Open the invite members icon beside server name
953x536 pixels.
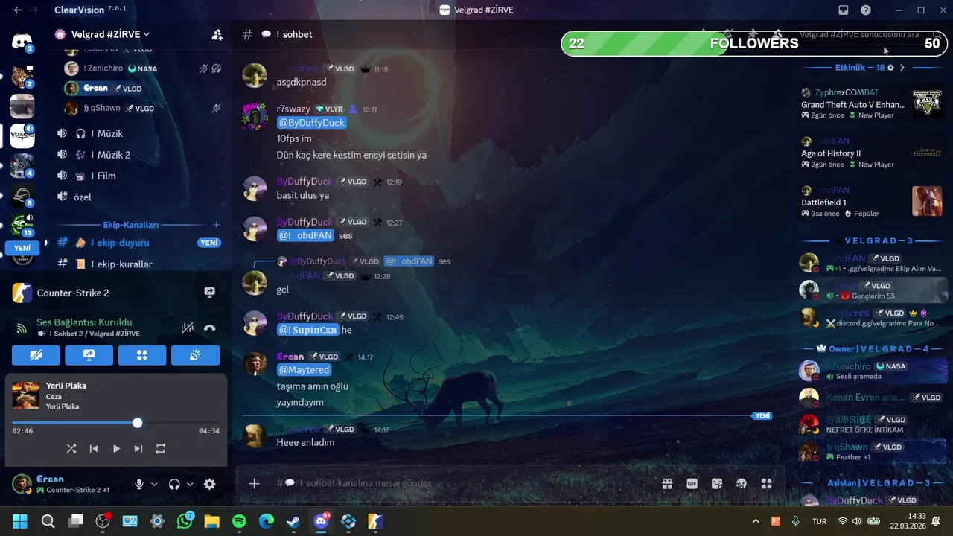point(217,34)
